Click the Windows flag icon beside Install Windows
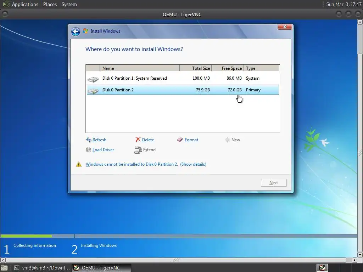This screenshot has height=272, width=363. pos(85,31)
